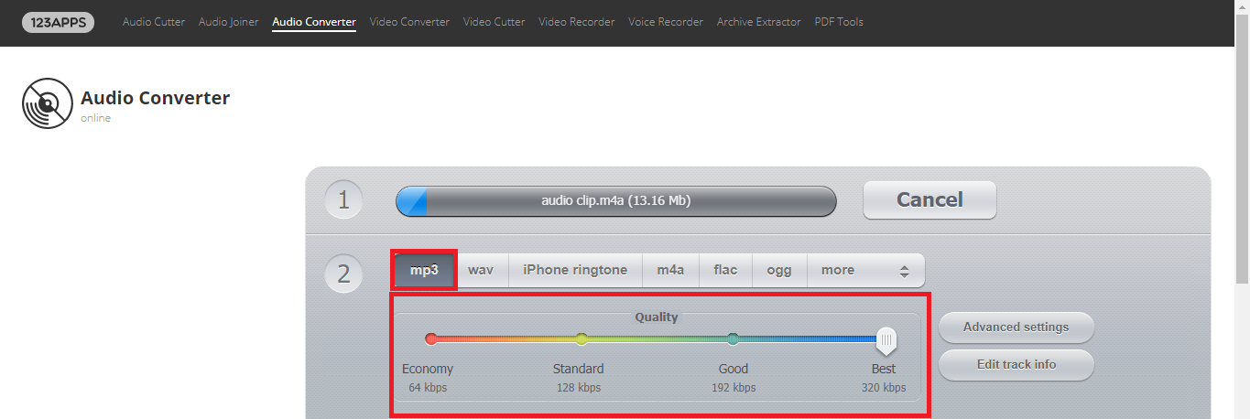Click the Audio Converter page heading
This screenshot has width=1250, height=419.
tap(155, 98)
